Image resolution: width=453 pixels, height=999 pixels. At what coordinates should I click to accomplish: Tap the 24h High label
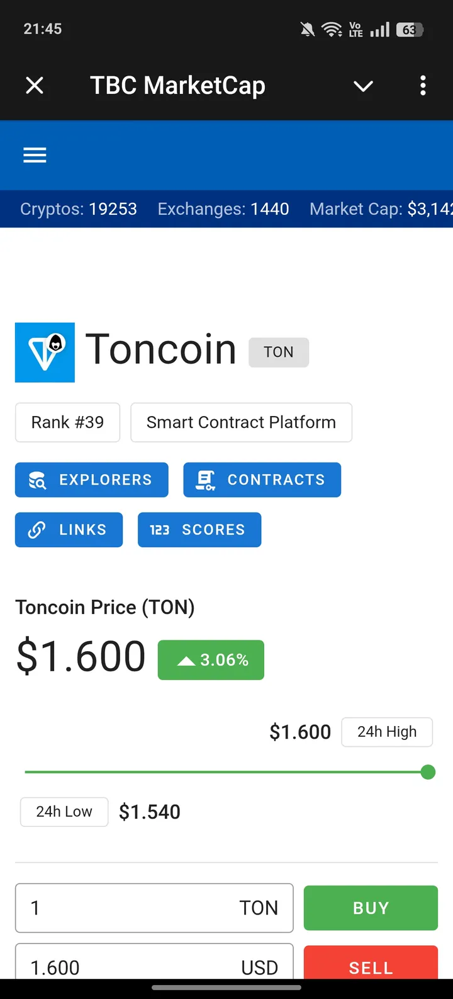tap(387, 732)
